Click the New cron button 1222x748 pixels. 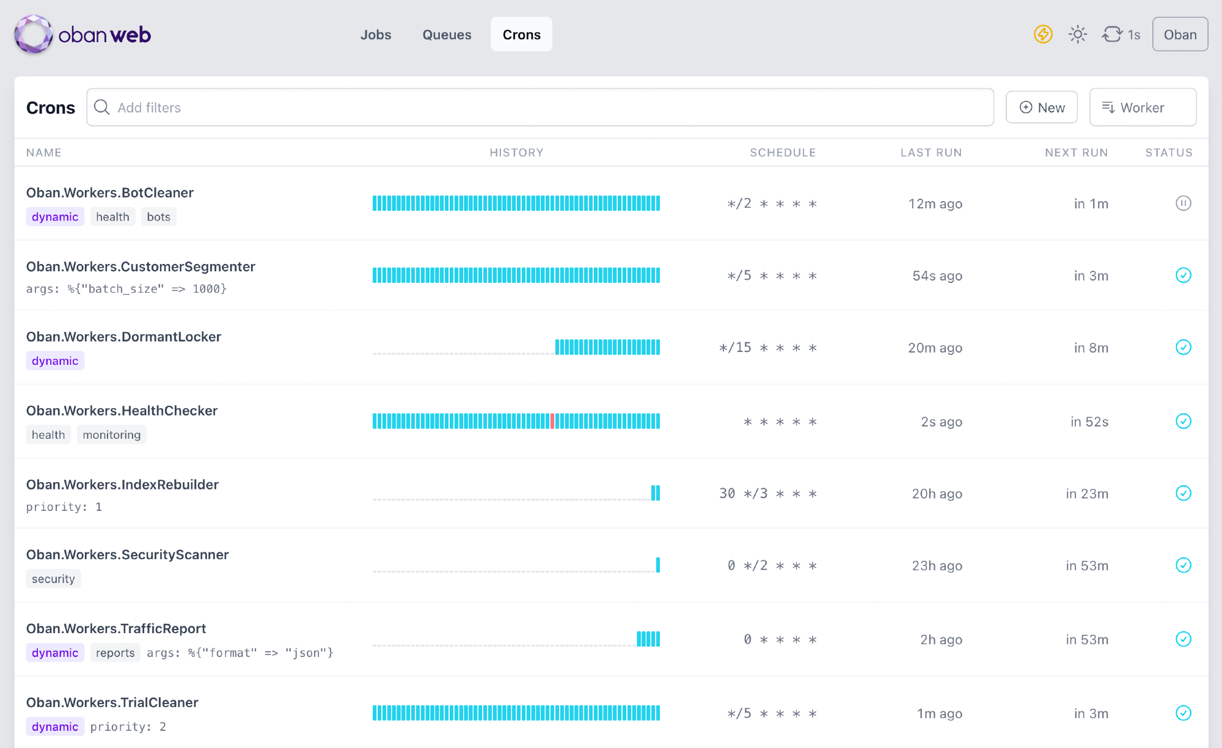tap(1041, 108)
